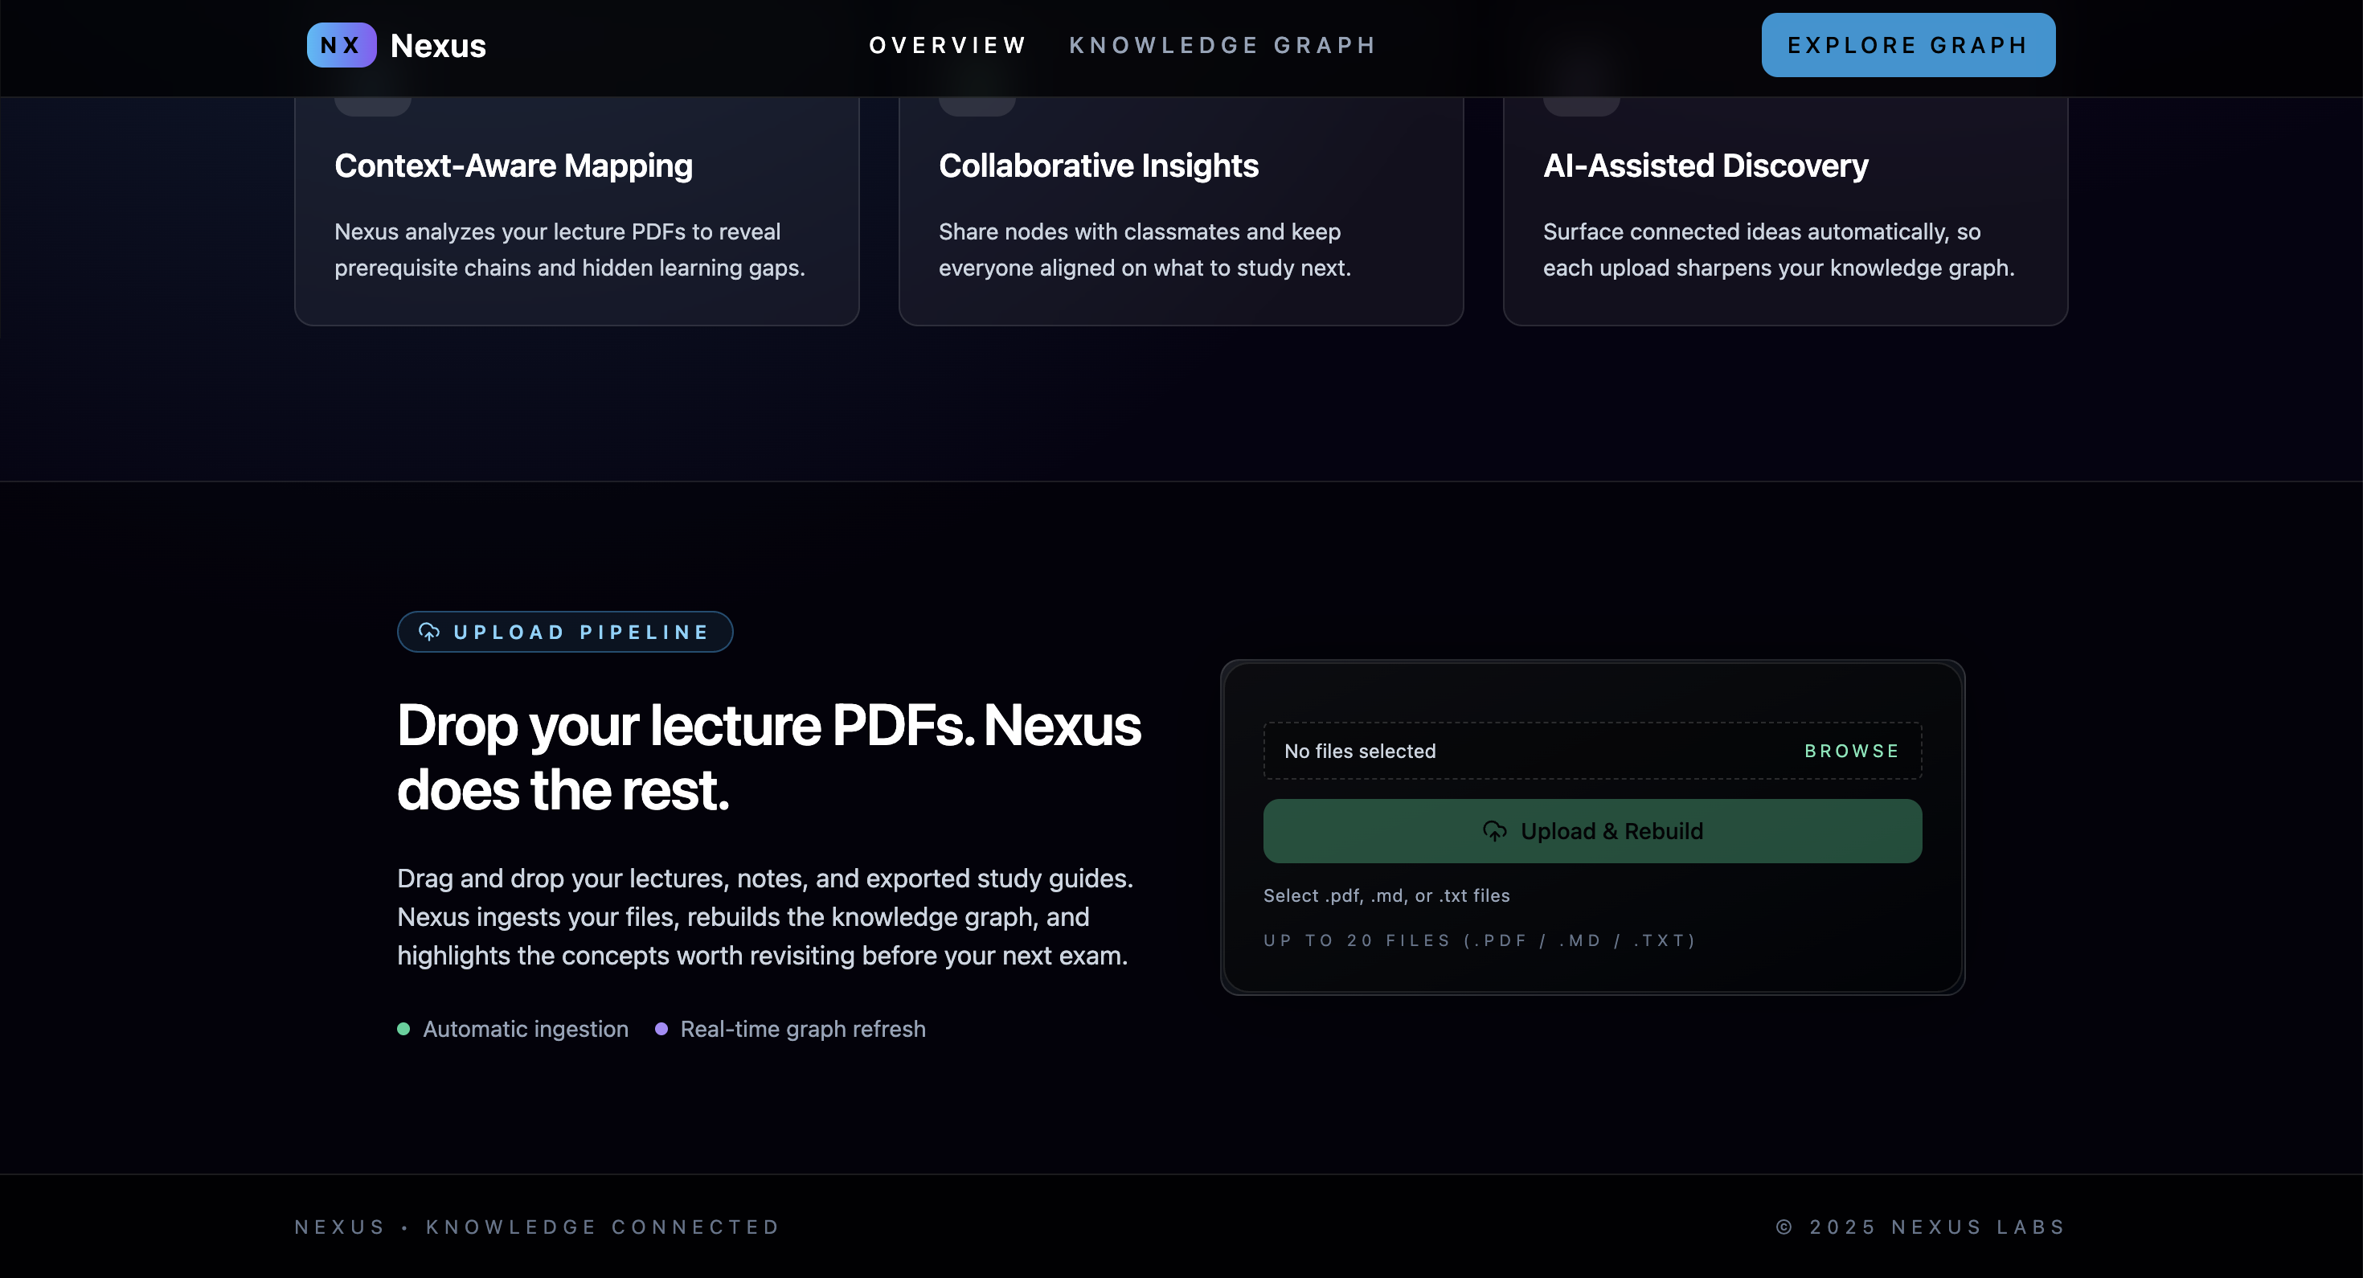
Task: Click the NX logo badge
Action: click(x=342, y=45)
